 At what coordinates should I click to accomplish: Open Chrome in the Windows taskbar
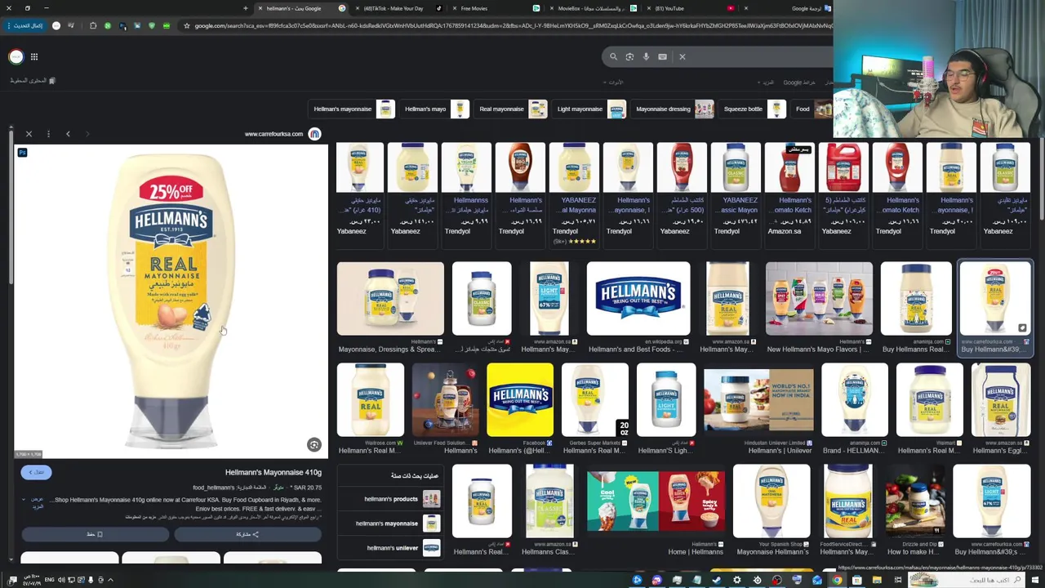tap(837, 580)
